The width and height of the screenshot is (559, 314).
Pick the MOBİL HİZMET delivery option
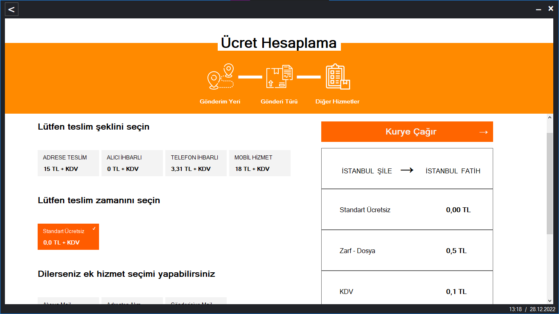260,163
